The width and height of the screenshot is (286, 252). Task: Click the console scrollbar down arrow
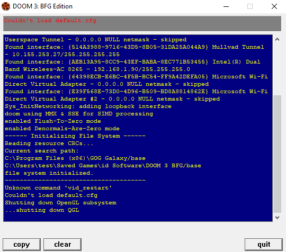(277, 218)
